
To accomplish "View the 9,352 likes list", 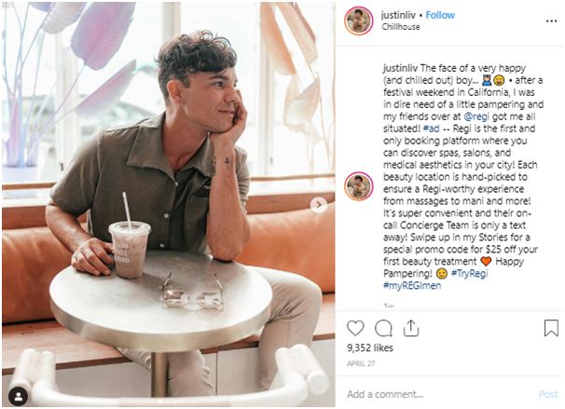I will tap(370, 348).
